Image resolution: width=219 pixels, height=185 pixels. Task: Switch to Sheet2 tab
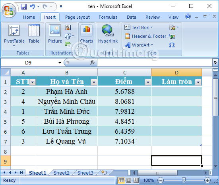62,173
